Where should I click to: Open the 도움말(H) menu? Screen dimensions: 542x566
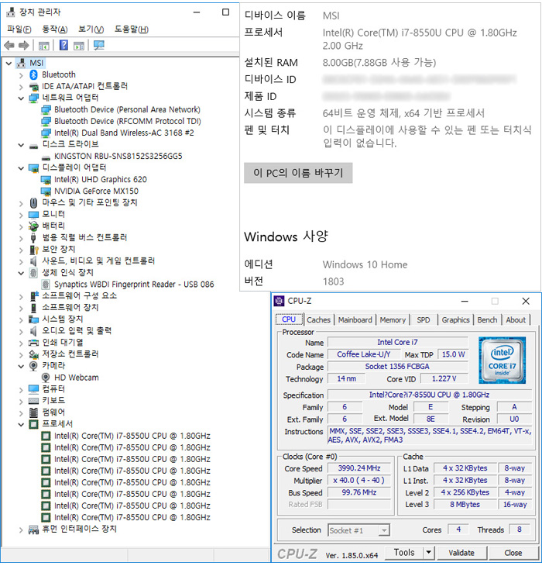click(131, 29)
